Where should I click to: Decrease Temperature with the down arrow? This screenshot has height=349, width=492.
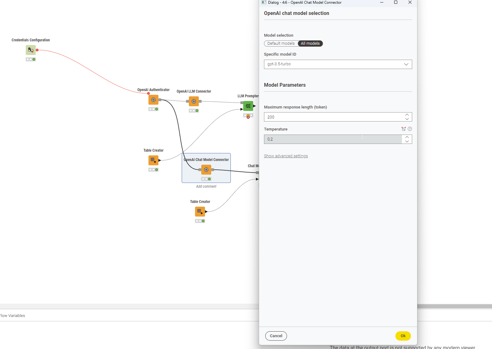[x=407, y=141]
